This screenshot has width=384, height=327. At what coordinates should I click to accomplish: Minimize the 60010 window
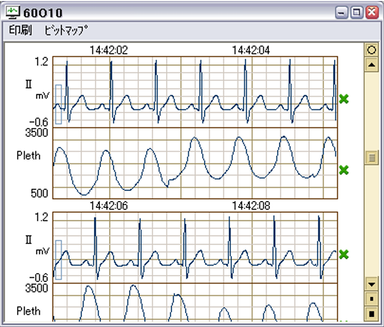click(342, 12)
